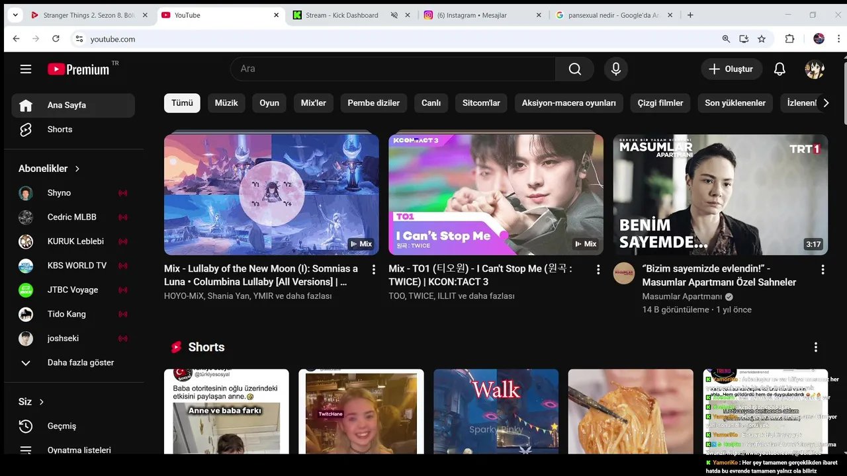This screenshot has width=847, height=476.
Task: Open the Tido Kang channel
Action: 73,314
